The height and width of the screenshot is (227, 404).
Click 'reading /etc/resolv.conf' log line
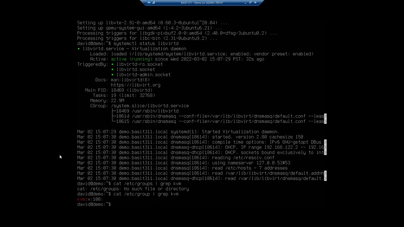point(176,158)
